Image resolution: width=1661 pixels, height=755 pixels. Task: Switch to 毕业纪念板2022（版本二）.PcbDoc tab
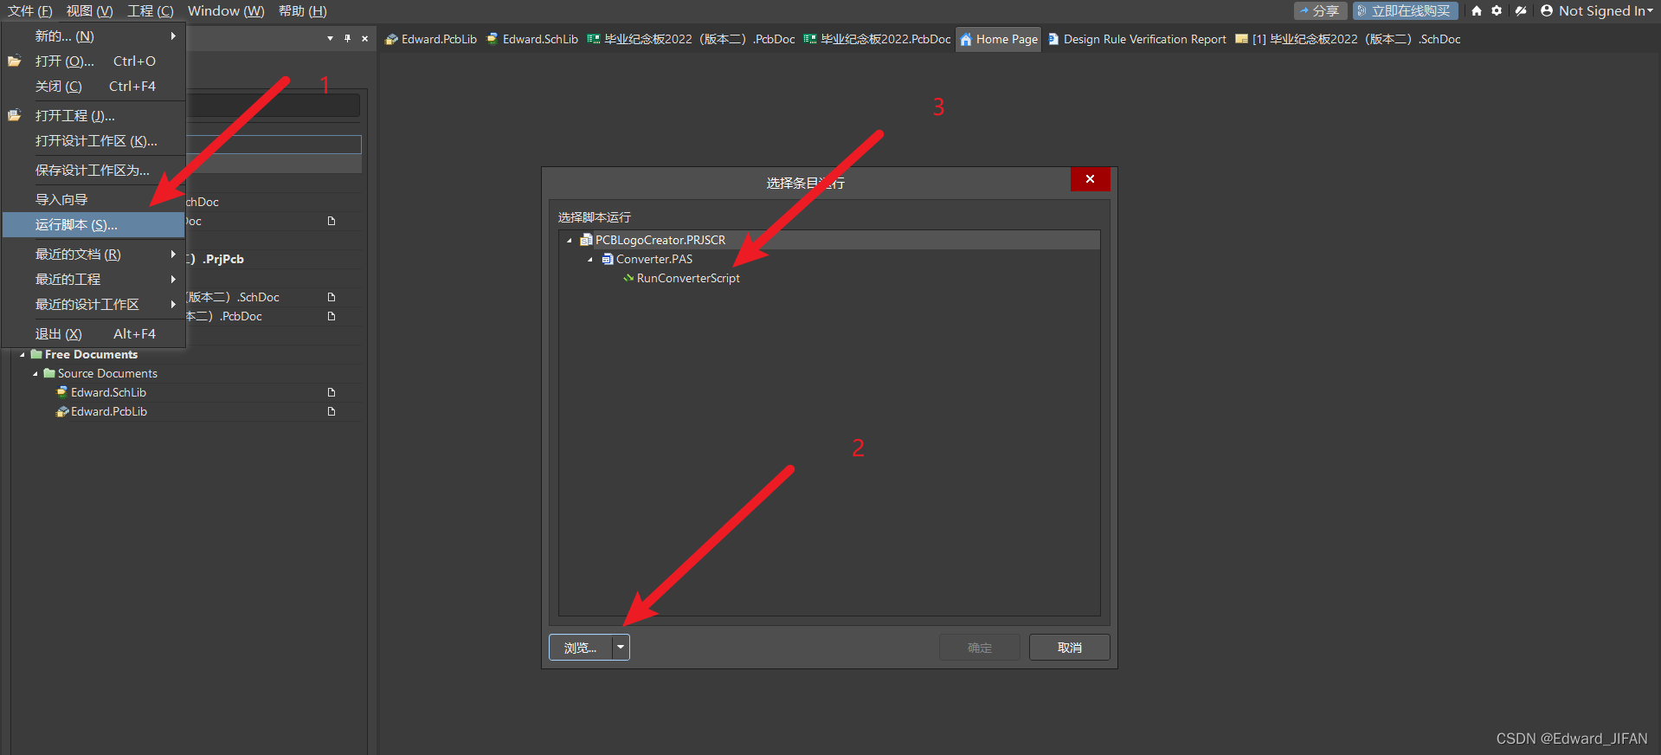click(x=691, y=39)
